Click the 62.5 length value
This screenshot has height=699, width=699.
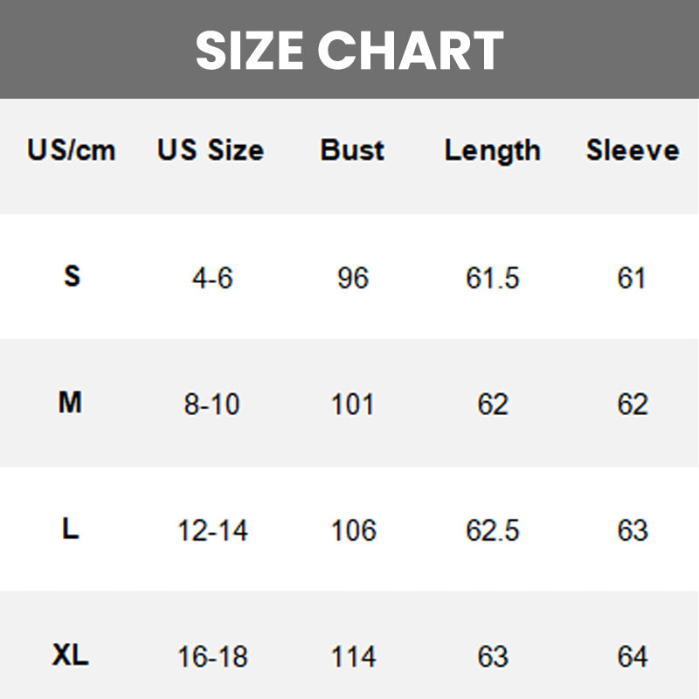492,530
